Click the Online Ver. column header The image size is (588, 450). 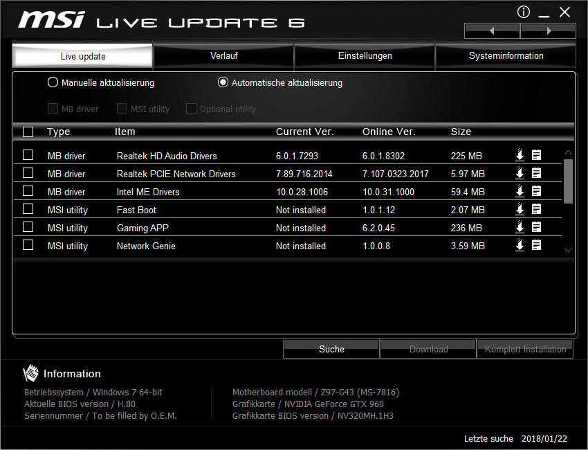click(x=389, y=132)
